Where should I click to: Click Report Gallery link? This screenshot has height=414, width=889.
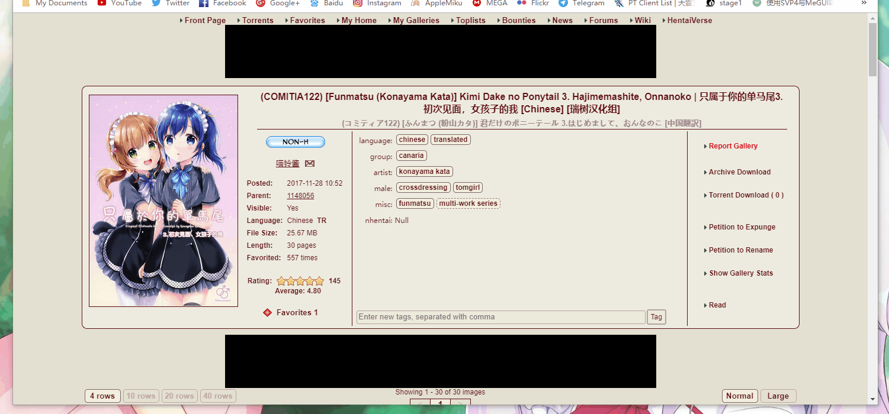click(733, 146)
